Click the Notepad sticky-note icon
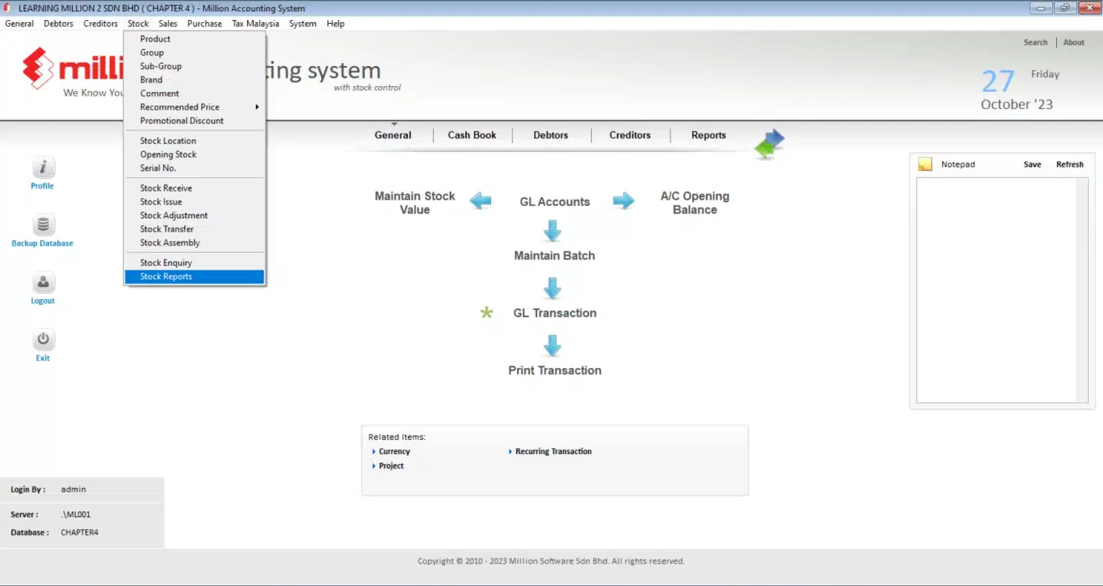Screen dimensions: 1103x586 coord(925,164)
